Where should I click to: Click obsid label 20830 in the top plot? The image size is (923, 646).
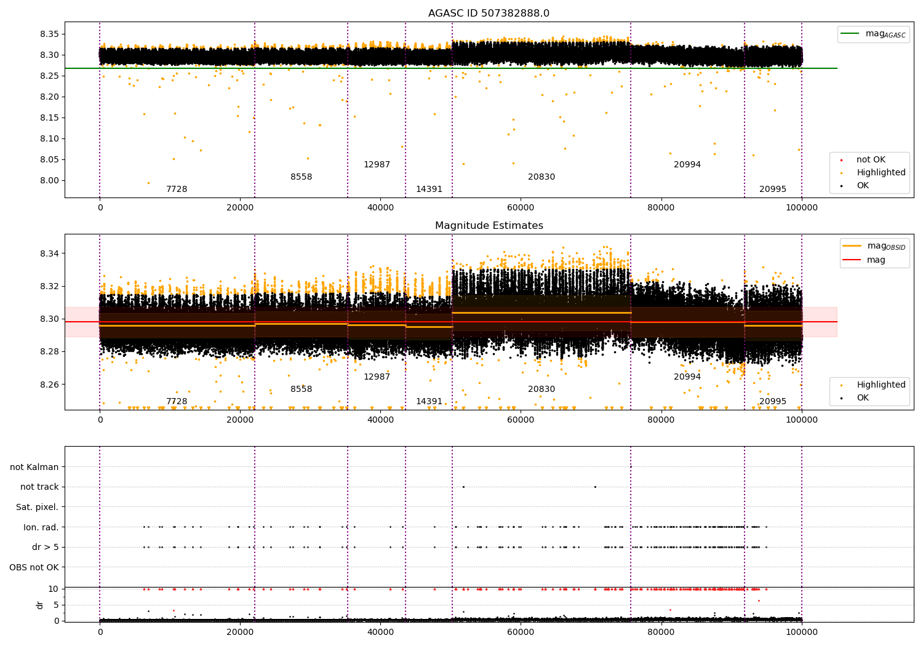coord(541,177)
